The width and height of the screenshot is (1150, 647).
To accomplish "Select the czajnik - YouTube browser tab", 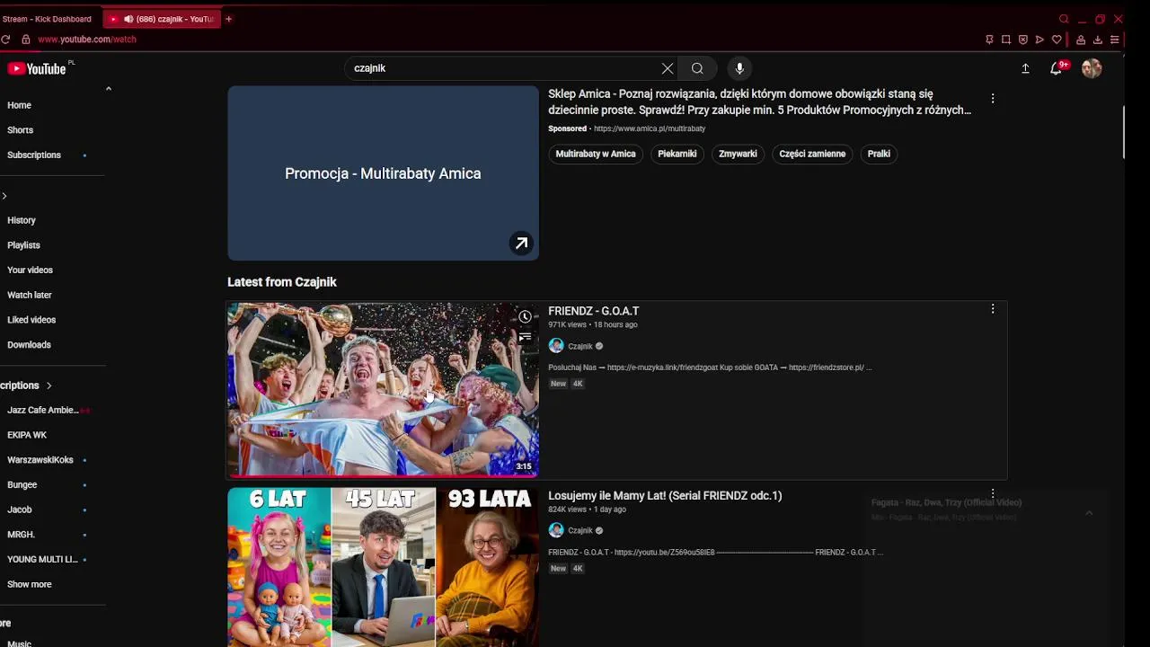I will coord(162,19).
